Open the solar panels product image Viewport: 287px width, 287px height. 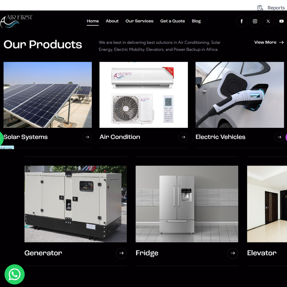point(48,95)
